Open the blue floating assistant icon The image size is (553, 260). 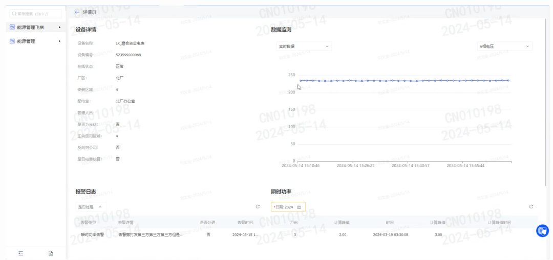[x=542, y=231]
